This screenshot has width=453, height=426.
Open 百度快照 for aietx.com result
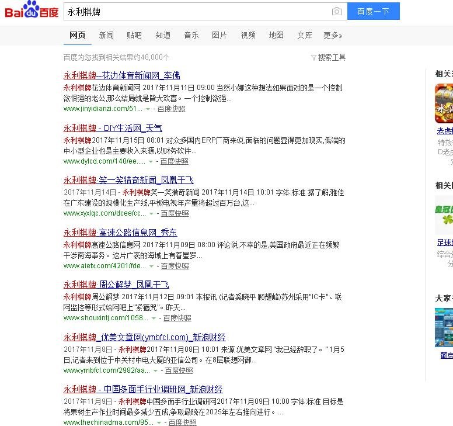pos(175,266)
